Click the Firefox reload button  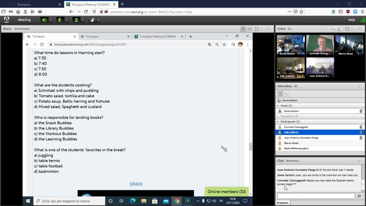click(x=86, y=12)
